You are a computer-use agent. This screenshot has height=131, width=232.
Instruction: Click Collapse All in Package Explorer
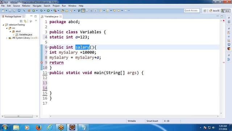(21, 21)
